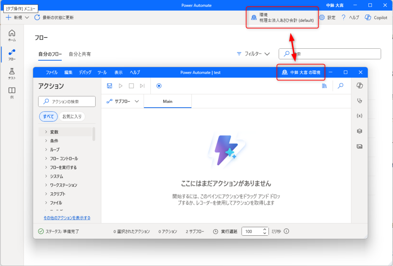Run the flow with play icon
The height and width of the screenshot is (266, 393).
pos(121,86)
